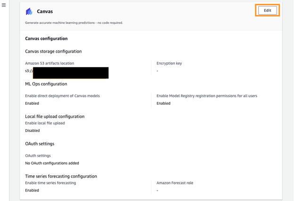Open the hamburger navigation menu
Image resolution: width=294 pixels, height=201 pixels.
4,6
